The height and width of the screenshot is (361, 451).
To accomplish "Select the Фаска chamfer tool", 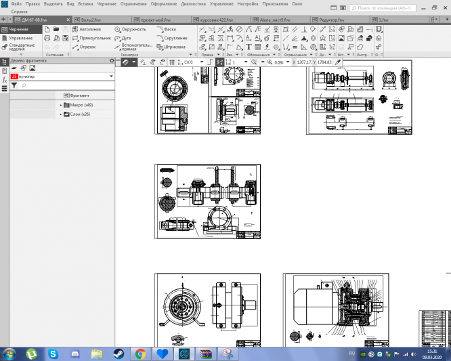I will (169, 30).
